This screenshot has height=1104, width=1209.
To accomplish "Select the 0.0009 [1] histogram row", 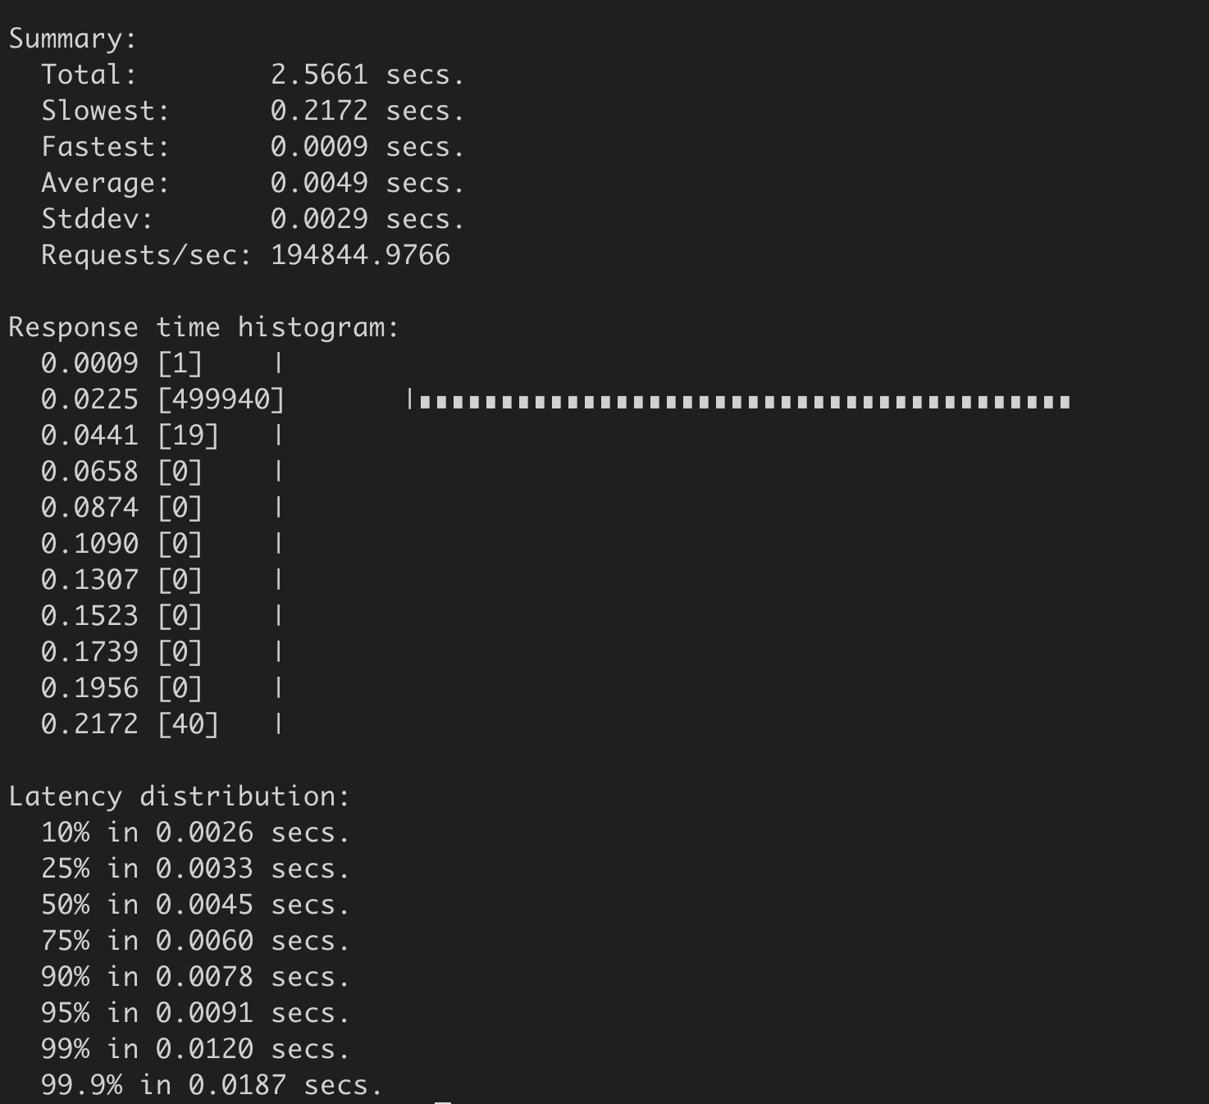I will (162, 363).
